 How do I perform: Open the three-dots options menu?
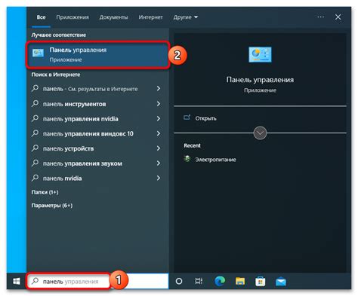(x=320, y=17)
